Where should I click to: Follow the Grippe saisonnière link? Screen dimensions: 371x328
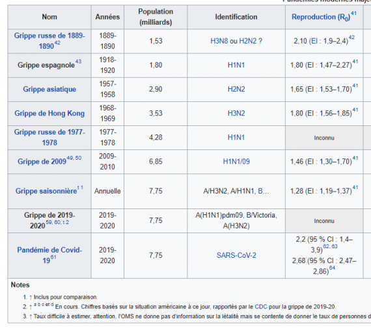coord(46,191)
